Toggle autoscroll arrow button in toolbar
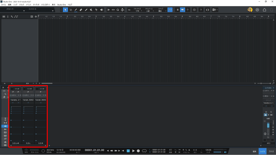The height and width of the screenshot is (155, 276). coord(183,10)
